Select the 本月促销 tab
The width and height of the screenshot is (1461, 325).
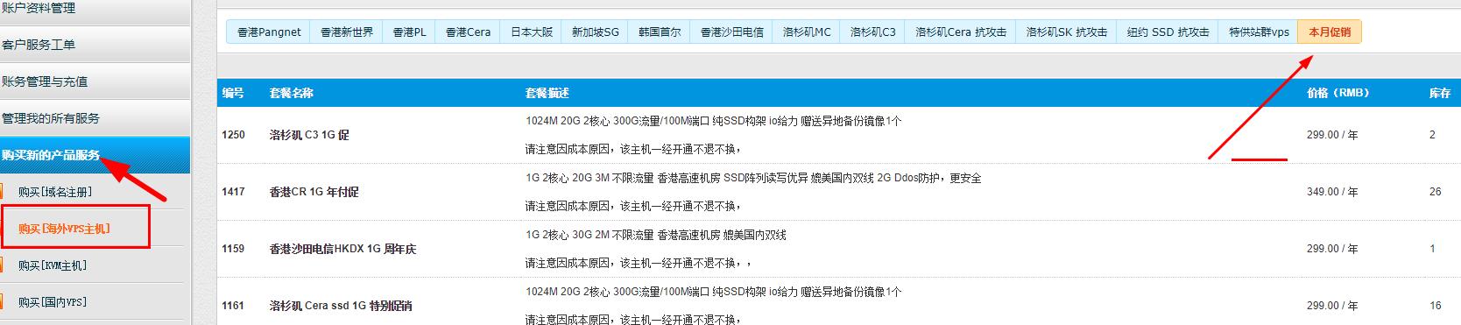click(x=1330, y=32)
